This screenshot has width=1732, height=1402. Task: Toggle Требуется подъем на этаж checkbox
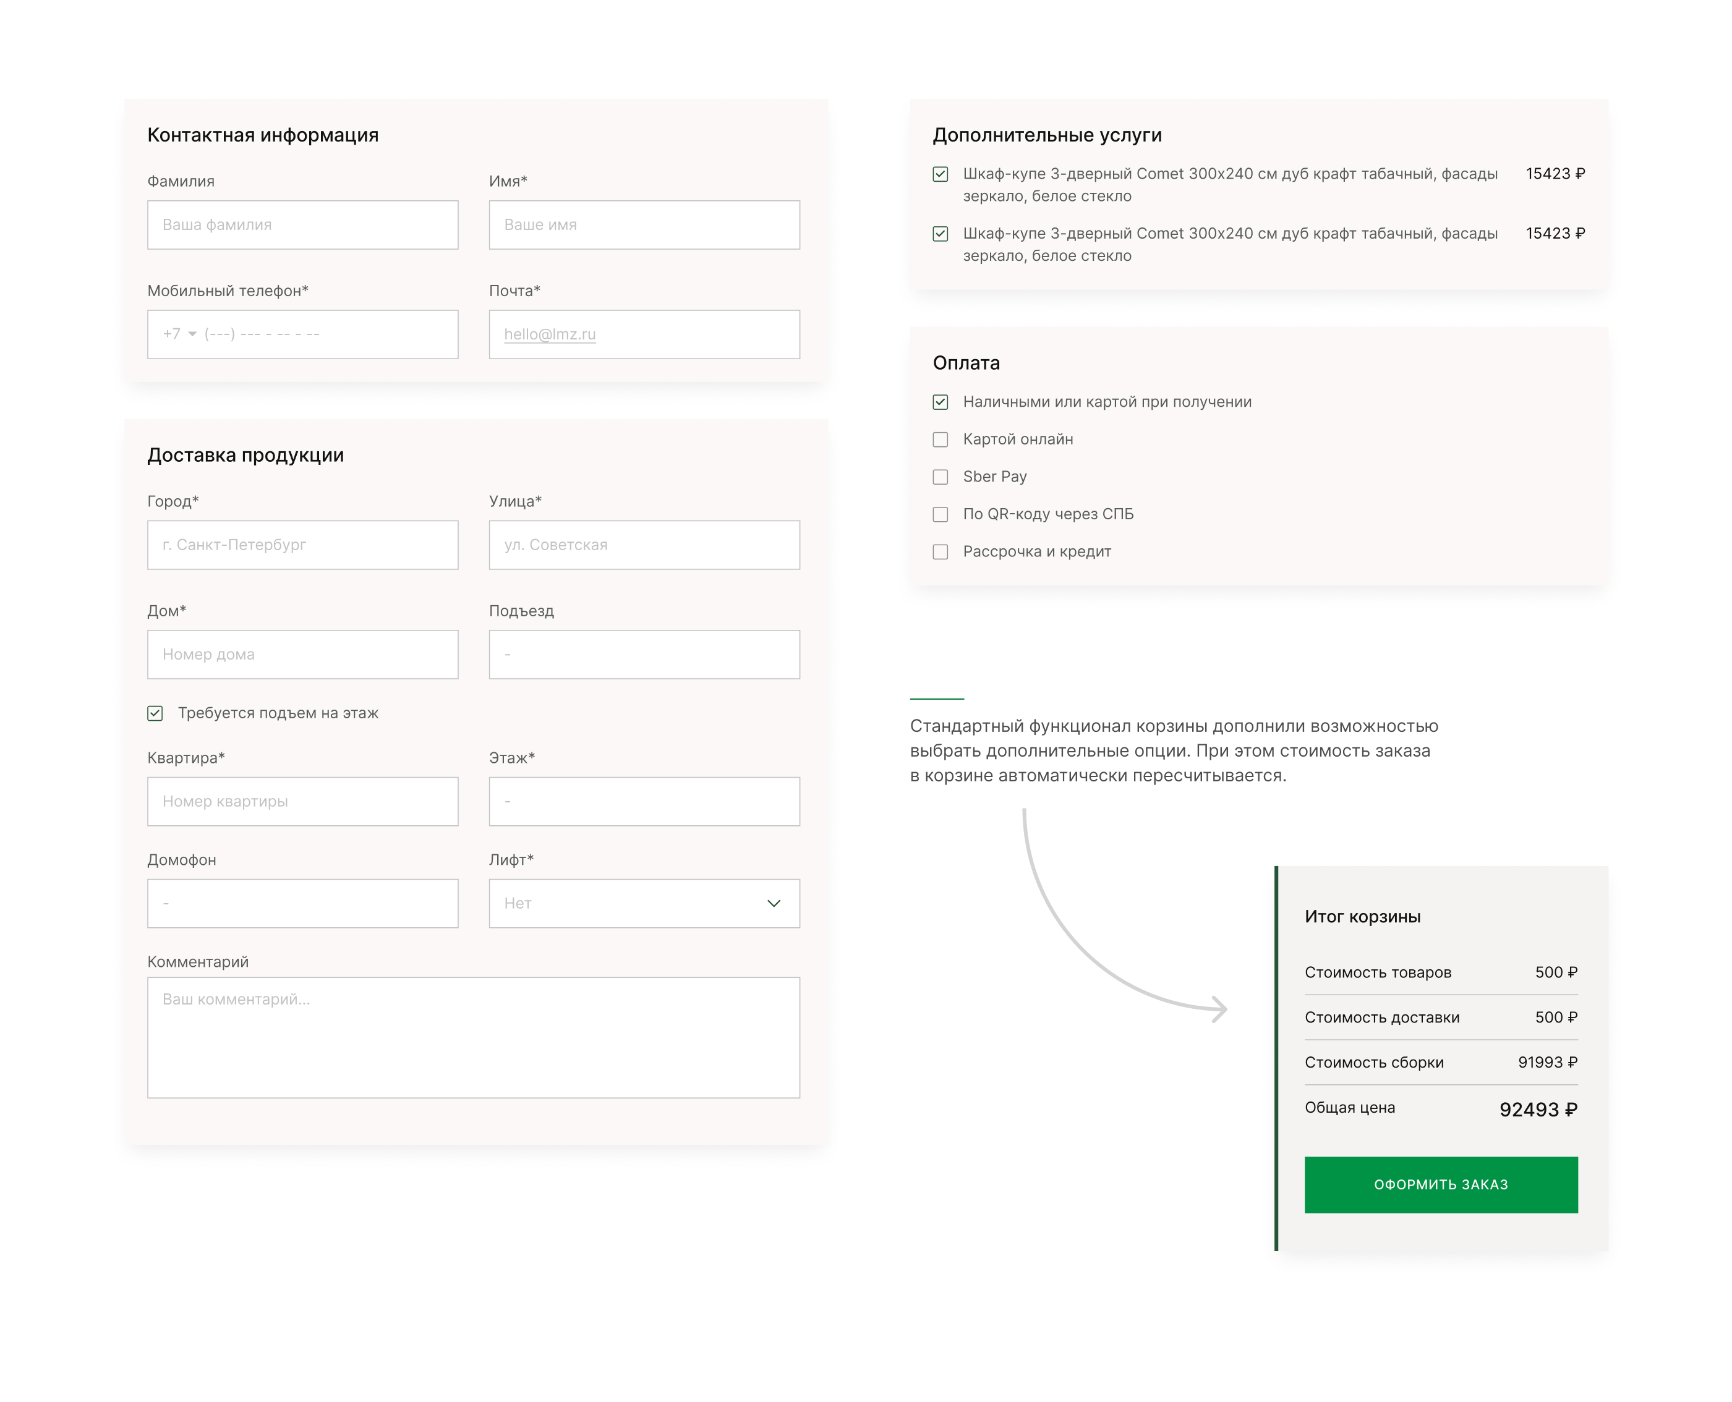(x=155, y=713)
